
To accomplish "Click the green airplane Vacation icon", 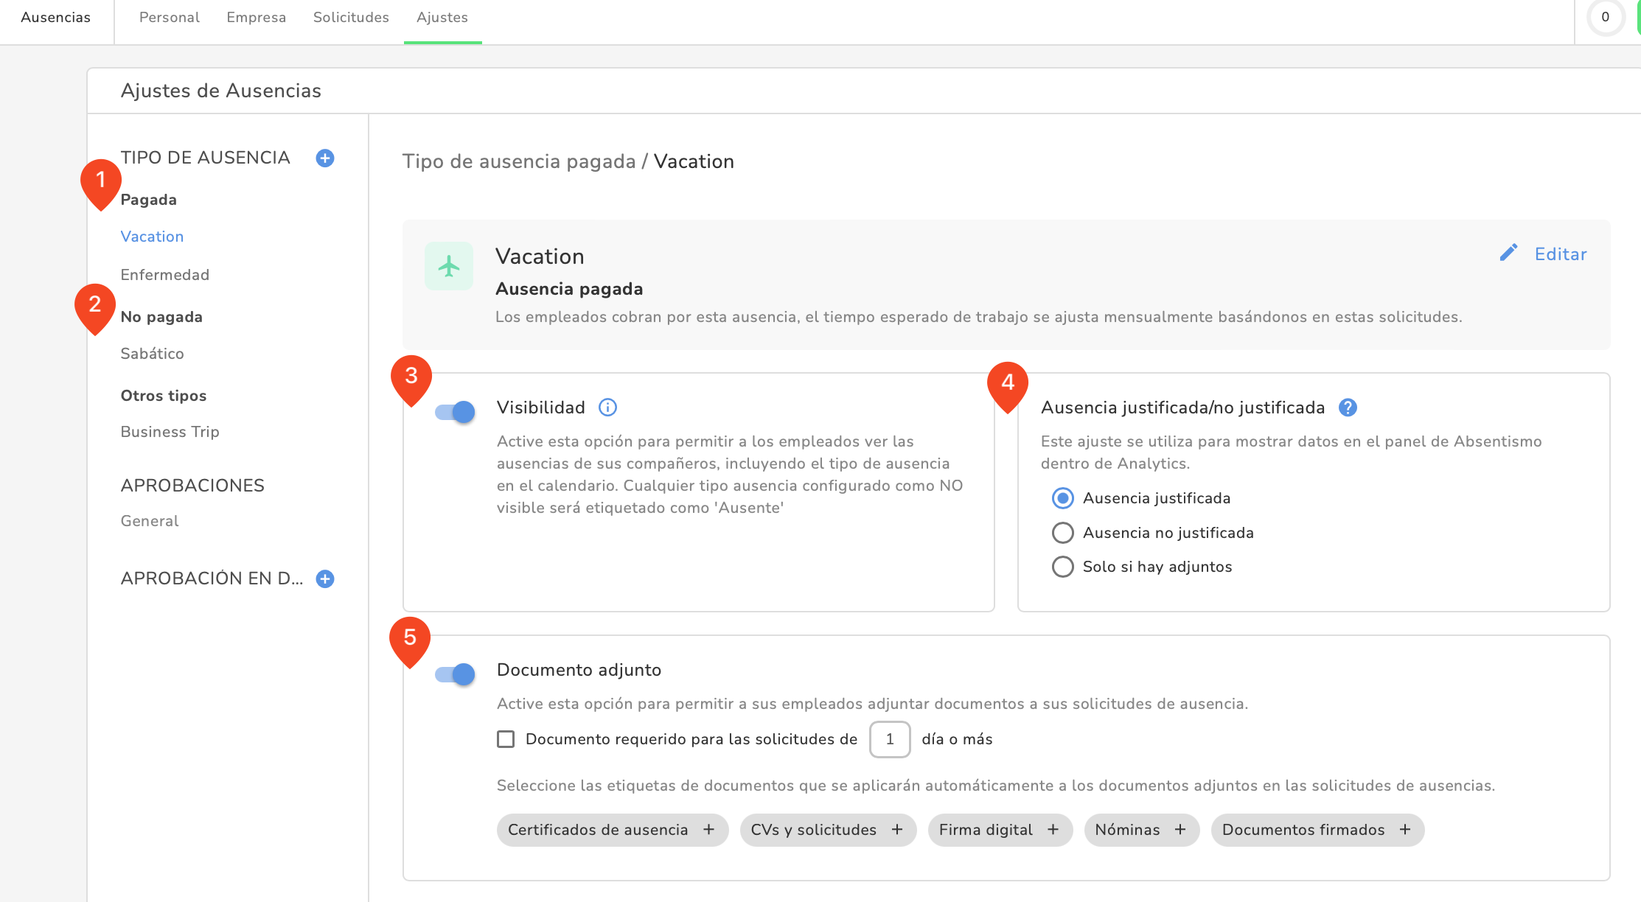I will (x=448, y=266).
